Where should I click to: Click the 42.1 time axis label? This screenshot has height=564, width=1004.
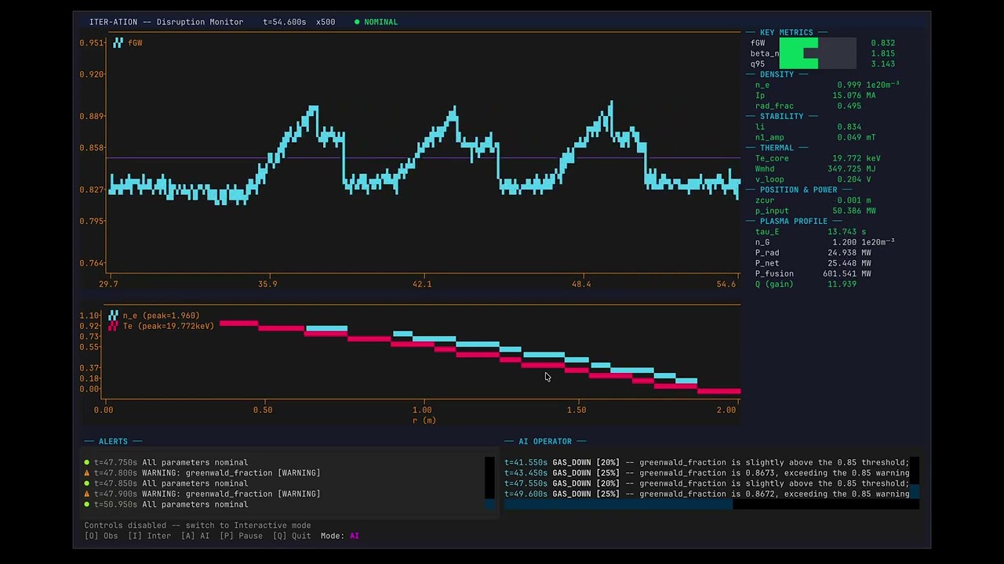tap(422, 284)
